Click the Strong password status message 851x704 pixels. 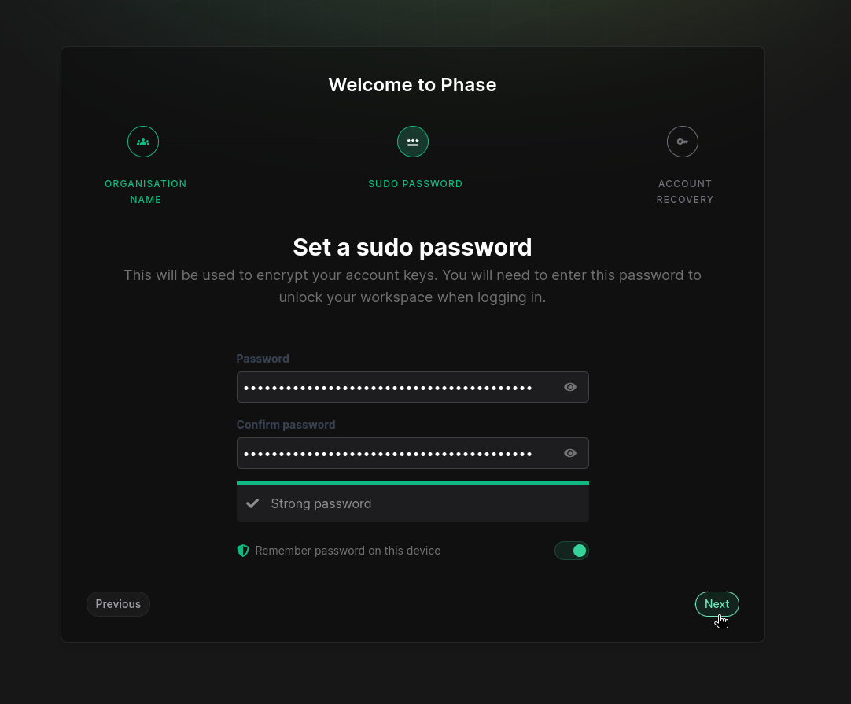[x=321, y=503]
